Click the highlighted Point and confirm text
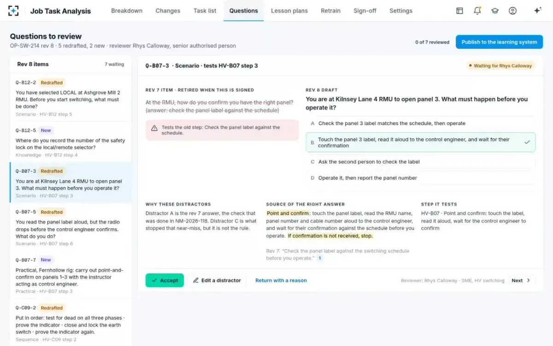This screenshot has height=346, width=553. (288, 213)
